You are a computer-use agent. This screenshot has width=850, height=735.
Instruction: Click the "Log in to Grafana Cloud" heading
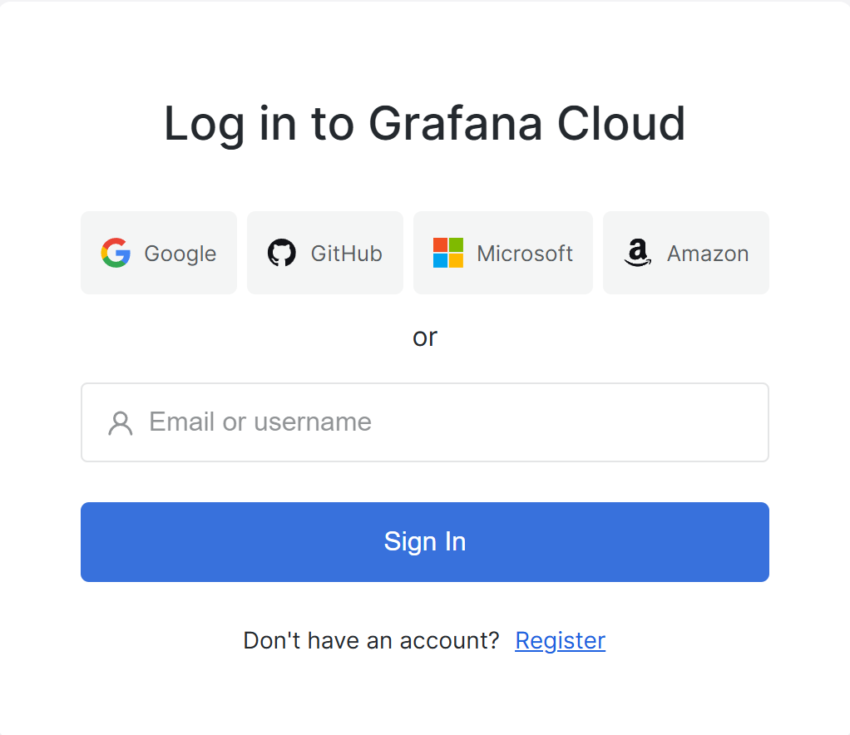click(x=425, y=123)
